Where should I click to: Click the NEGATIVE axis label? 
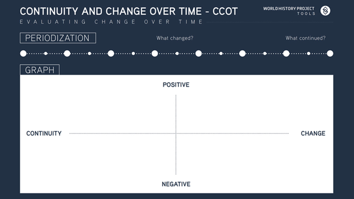click(x=176, y=184)
